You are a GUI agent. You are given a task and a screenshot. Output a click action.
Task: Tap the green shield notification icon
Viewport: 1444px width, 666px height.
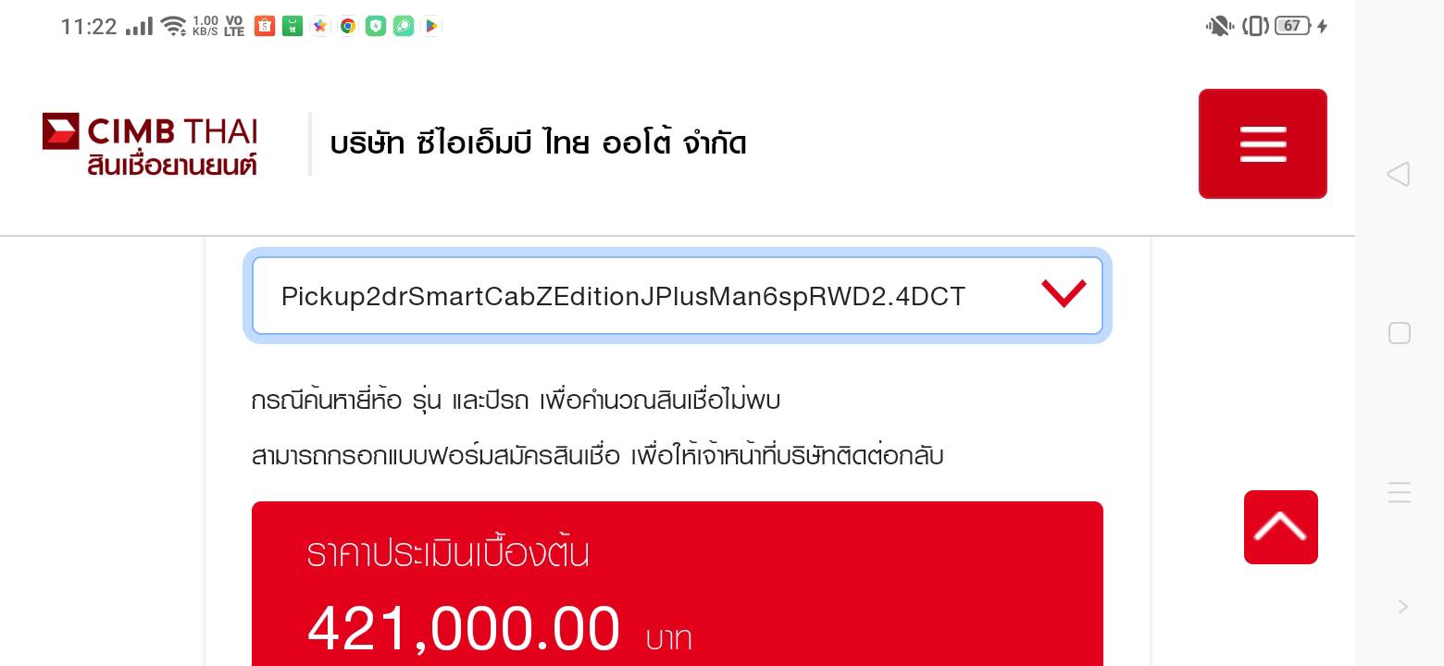[376, 27]
